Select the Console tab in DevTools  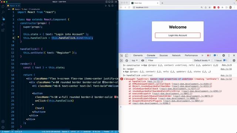pyautogui.click(x=151, y=55)
